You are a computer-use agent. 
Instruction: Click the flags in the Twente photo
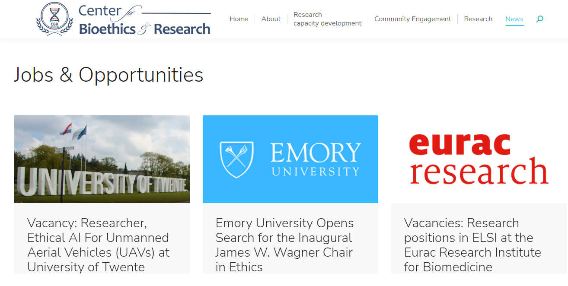[74, 131]
